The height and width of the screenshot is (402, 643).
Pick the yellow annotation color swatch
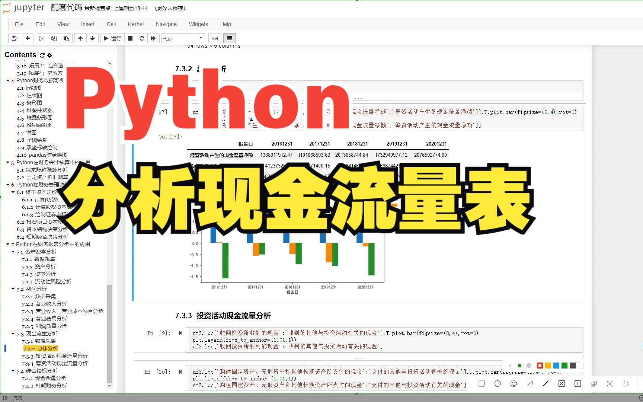tap(548, 366)
